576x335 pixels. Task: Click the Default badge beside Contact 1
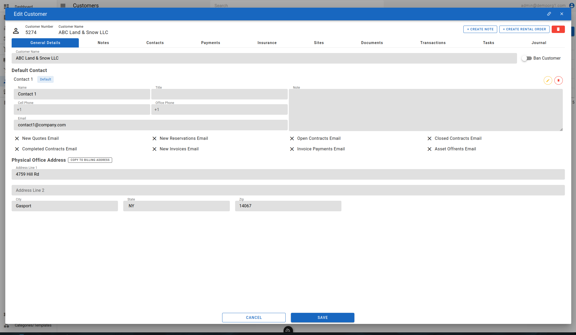[45, 79]
